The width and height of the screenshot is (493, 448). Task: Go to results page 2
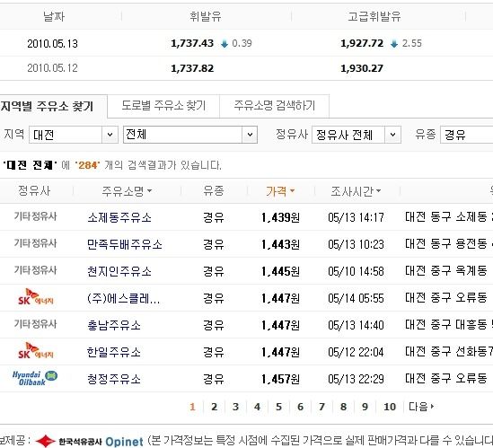pos(215,407)
